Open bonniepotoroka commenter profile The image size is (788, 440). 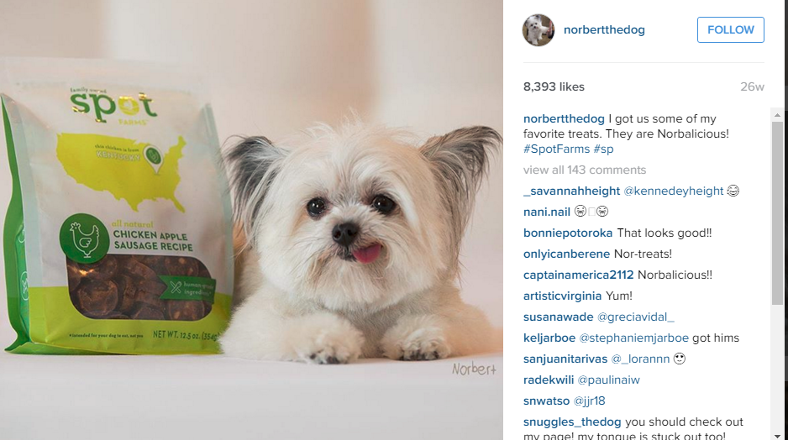pyautogui.click(x=568, y=233)
